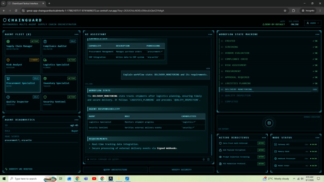Viewport: 324px width, 182px height.
Task: Click the 'procurement:*, erp:write' RBAC scopes value
Action: [18, 140]
